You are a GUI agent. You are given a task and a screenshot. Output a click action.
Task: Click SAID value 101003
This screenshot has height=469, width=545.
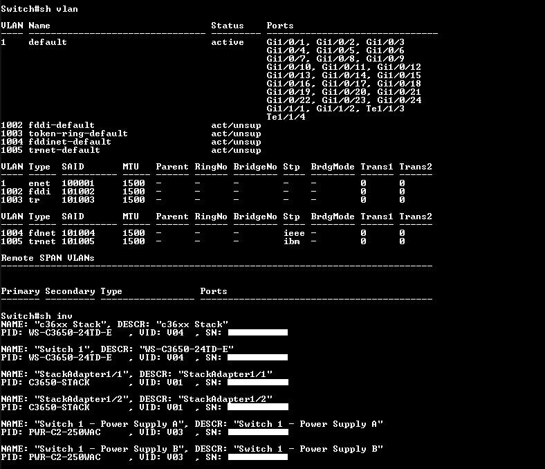(78, 200)
